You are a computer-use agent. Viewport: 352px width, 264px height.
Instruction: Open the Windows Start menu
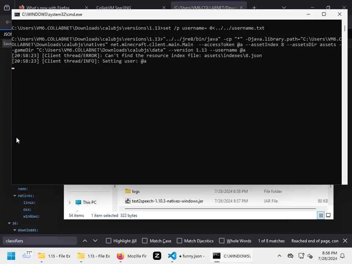click(11, 256)
